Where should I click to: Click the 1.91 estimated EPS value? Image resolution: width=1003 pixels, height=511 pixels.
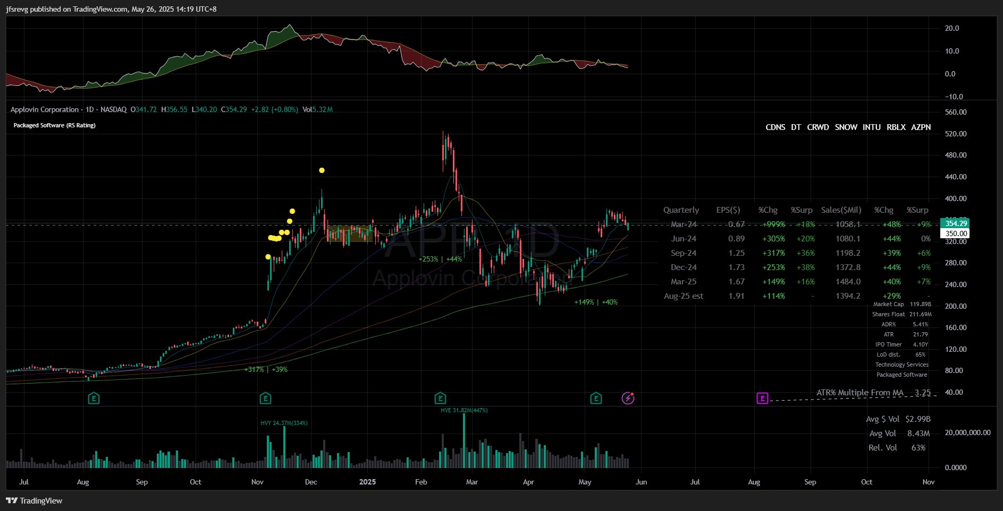(x=736, y=296)
